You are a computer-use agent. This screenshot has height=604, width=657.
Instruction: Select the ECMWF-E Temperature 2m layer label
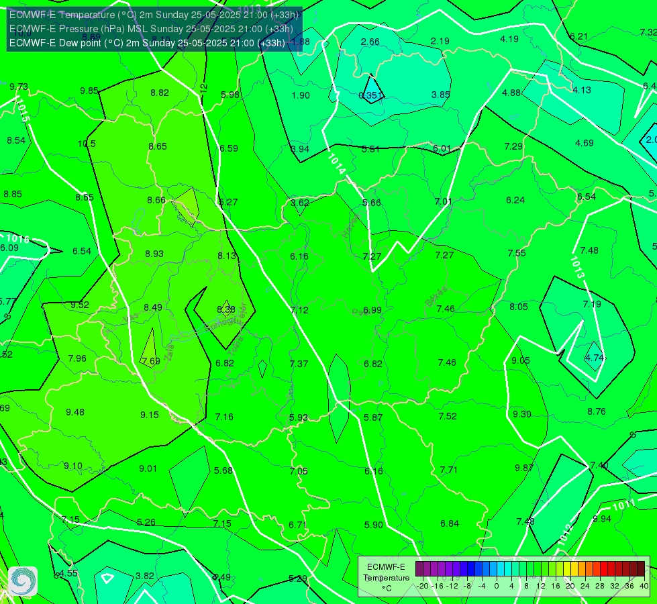pos(154,15)
